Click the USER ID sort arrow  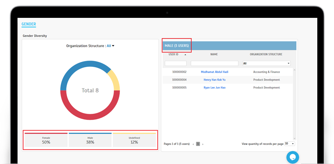[x=185, y=55]
